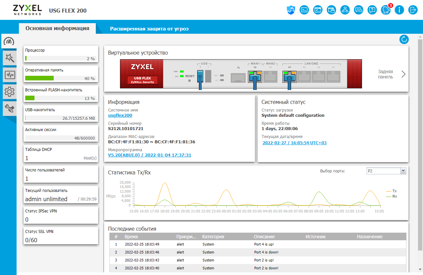Viewport: 423px width, 275px height.
Task: Click the help question mark icon
Action: click(x=372, y=10)
